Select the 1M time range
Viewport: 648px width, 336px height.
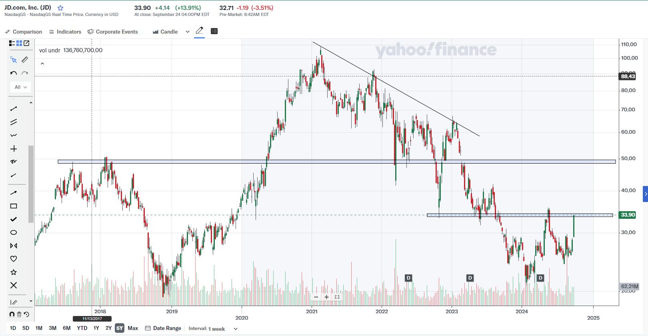coord(39,328)
